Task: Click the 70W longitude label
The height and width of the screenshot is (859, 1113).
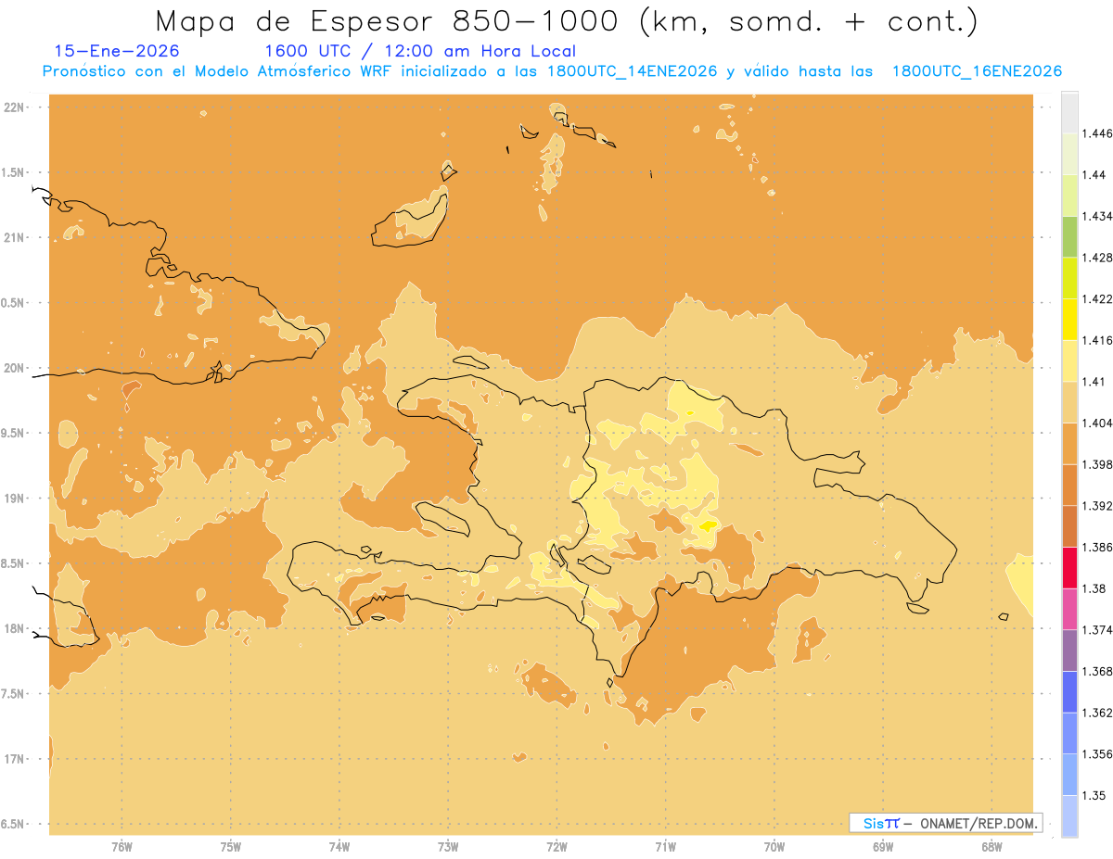Action: (x=774, y=846)
